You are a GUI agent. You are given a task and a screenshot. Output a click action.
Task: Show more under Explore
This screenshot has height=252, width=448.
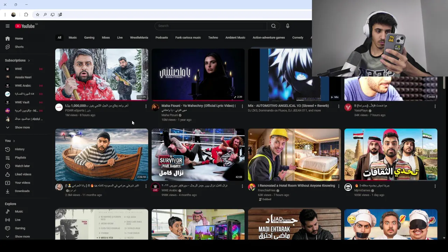pos(23,237)
